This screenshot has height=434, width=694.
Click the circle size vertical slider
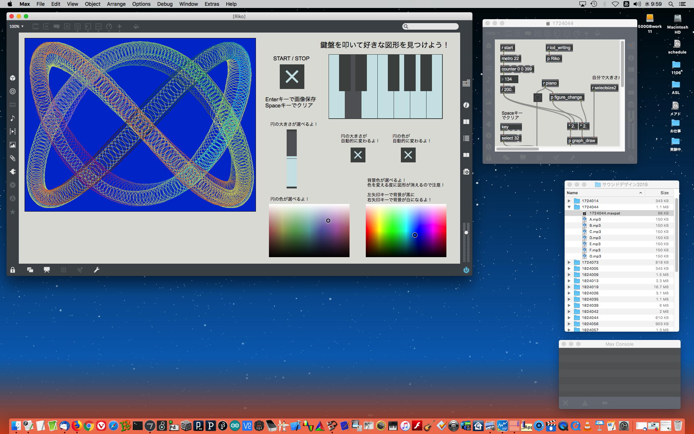[292, 159]
